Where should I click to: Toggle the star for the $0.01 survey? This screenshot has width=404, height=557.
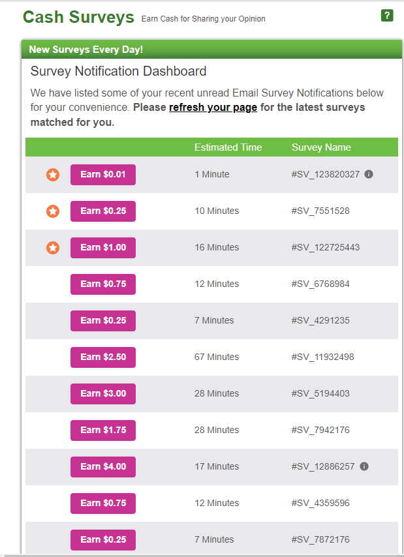tap(53, 174)
